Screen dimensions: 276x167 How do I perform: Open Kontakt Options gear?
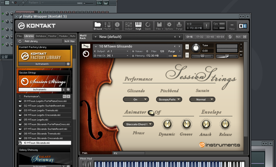click(169, 26)
